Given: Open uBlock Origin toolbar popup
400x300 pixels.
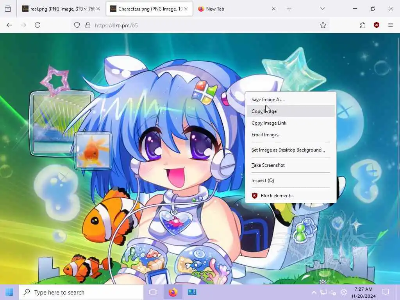Looking at the screenshot, I should pos(377,25).
